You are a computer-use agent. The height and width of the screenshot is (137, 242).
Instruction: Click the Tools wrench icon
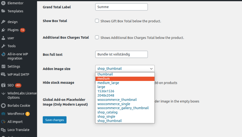pos(3,46)
